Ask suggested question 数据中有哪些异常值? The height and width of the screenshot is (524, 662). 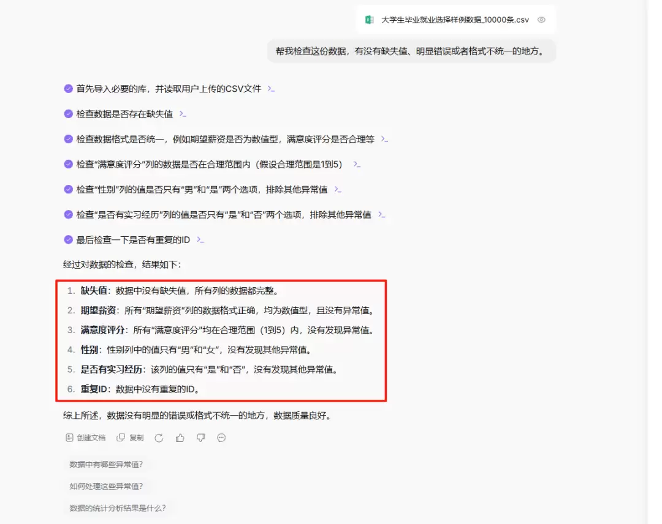106,465
